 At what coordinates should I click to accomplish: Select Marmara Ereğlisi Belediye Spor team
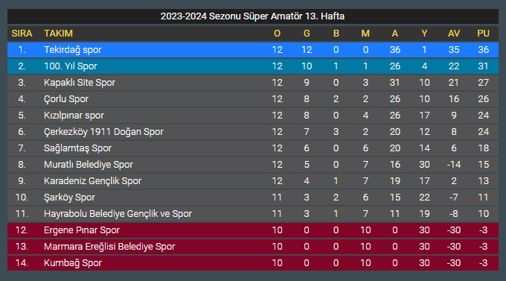coord(109,247)
